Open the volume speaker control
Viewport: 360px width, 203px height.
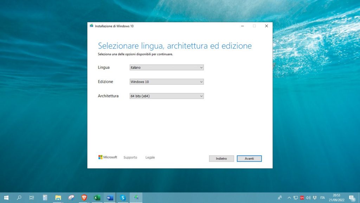(308, 198)
